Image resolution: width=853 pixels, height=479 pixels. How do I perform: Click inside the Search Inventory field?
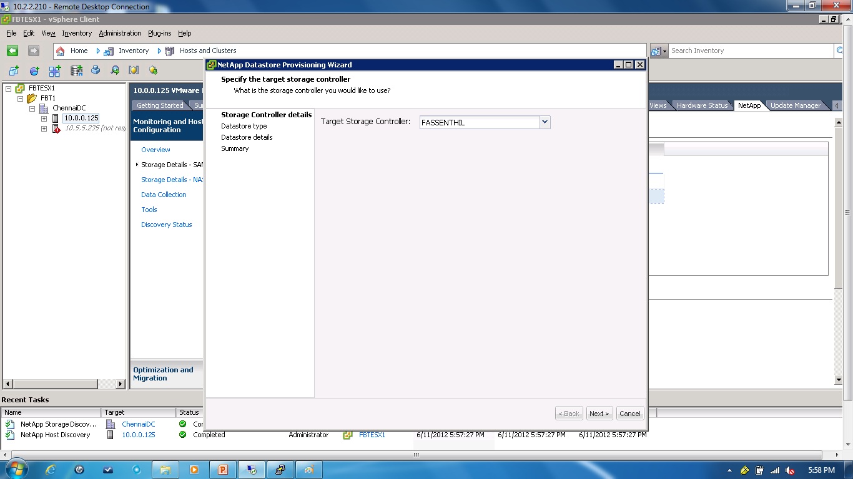coord(749,51)
